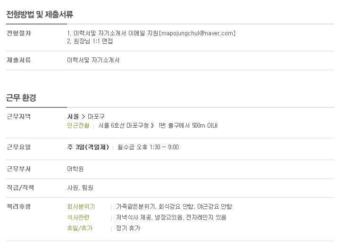This screenshot has height=251, width=352.
Task: Click the 어학원 department value
Action: [x=75, y=169]
